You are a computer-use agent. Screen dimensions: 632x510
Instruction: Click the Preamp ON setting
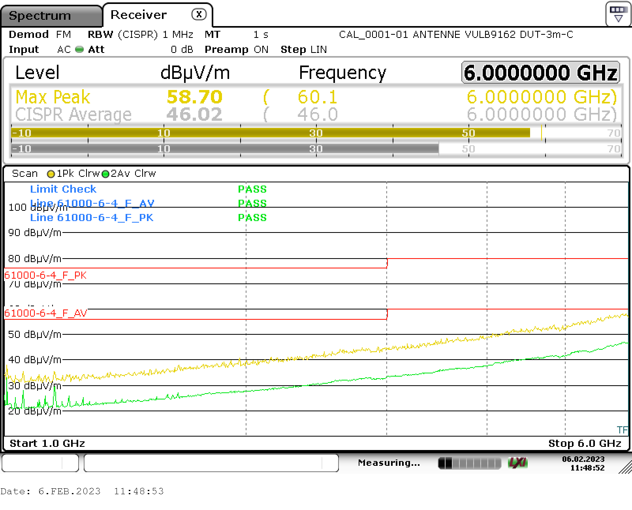click(x=237, y=49)
